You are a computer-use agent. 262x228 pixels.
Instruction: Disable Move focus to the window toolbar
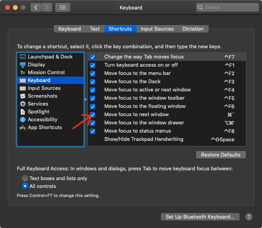click(x=93, y=98)
